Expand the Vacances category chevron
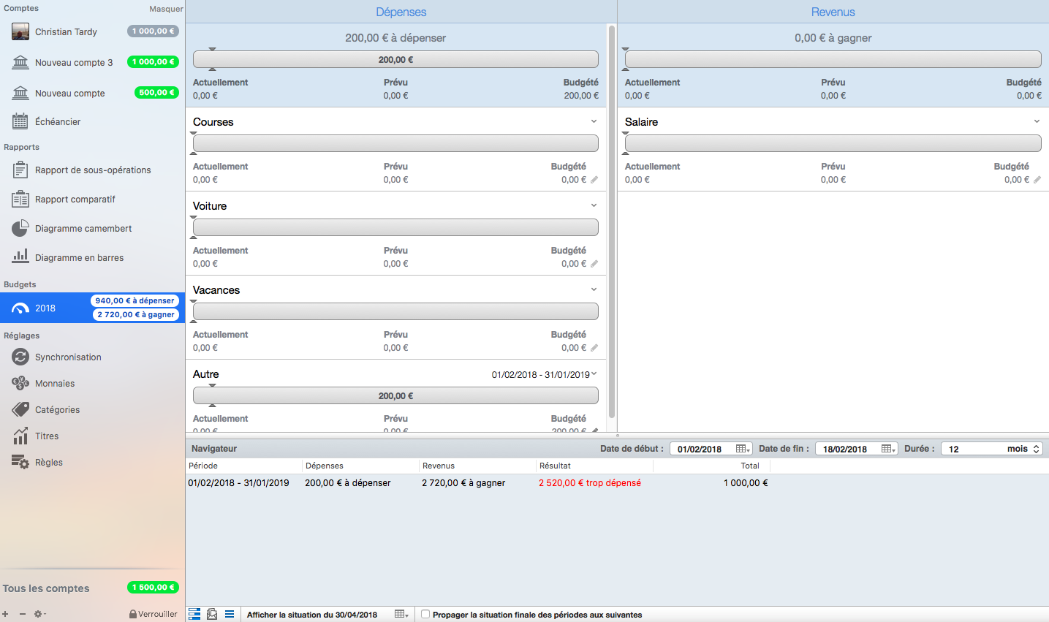 pyautogui.click(x=594, y=289)
